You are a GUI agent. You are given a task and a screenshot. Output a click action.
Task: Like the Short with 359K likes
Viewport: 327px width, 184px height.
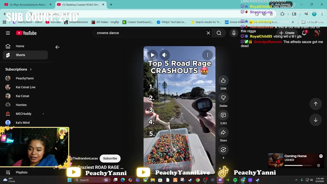click(x=223, y=81)
